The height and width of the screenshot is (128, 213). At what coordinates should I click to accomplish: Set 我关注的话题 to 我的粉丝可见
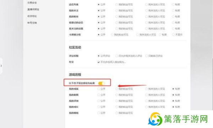tap(116, 28)
